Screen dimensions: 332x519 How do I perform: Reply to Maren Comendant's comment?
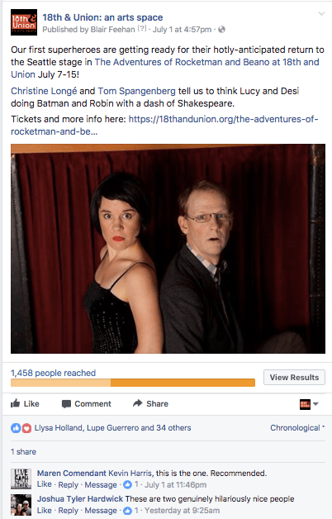click(x=68, y=484)
